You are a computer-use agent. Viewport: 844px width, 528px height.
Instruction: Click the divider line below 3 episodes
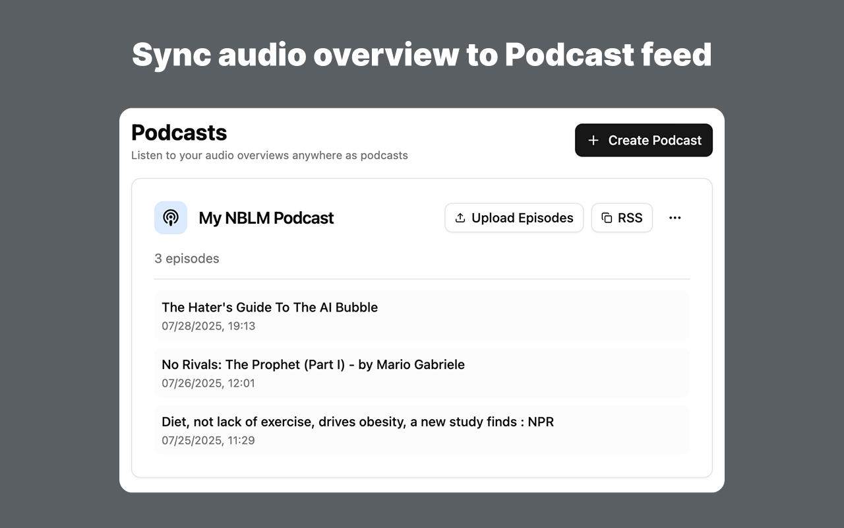[422, 279]
